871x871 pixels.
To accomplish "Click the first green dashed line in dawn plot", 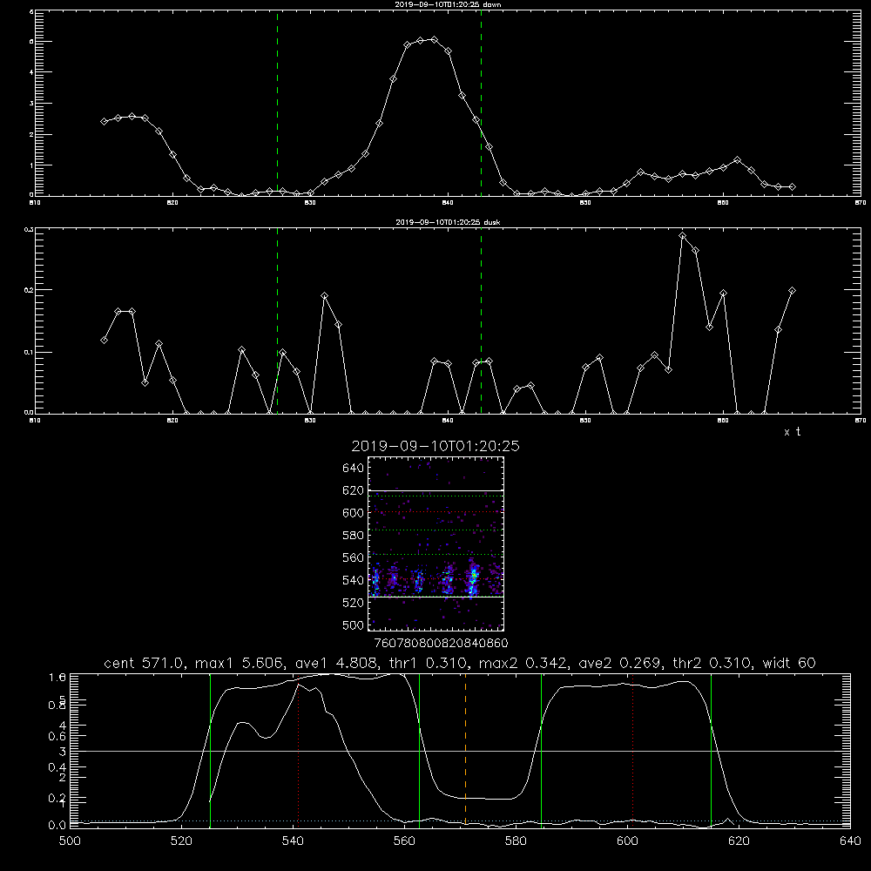I will click(x=277, y=103).
